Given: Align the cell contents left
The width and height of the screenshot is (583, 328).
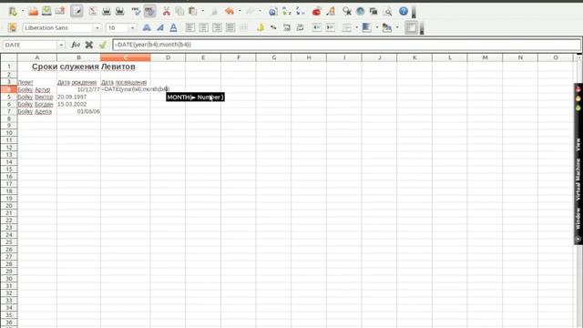Looking at the screenshot, I should (x=190, y=27).
